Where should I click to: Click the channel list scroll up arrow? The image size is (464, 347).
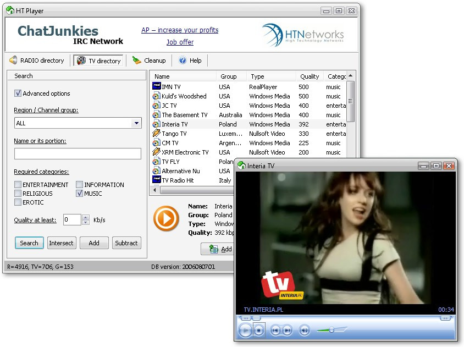[351, 76]
